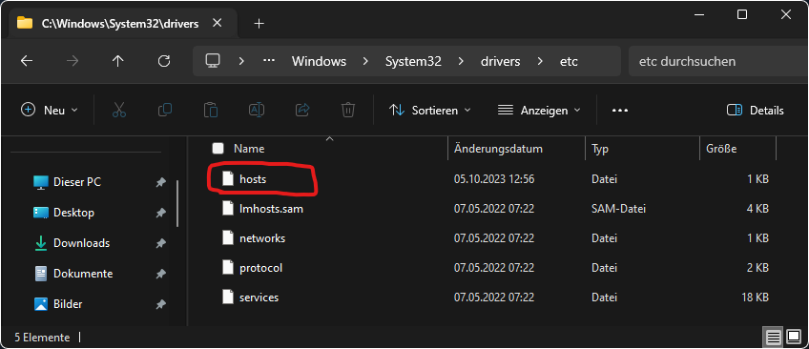Toggle the Details pane button
809x349 pixels.
pos(756,111)
